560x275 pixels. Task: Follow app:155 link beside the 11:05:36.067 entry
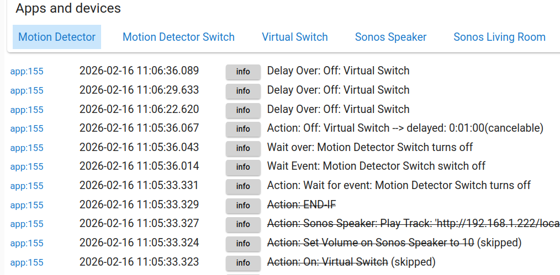pyautogui.click(x=27, y=128)
